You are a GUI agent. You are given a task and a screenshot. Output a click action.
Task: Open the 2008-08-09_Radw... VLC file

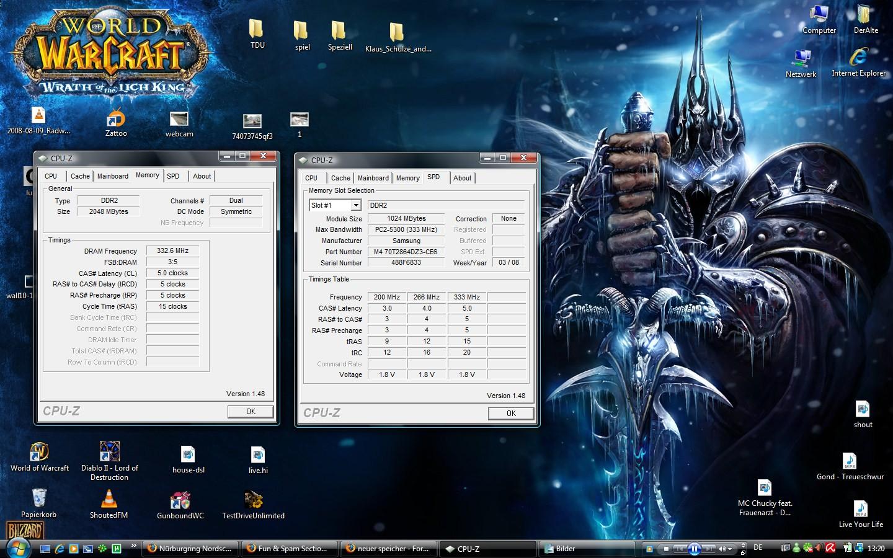38,120
